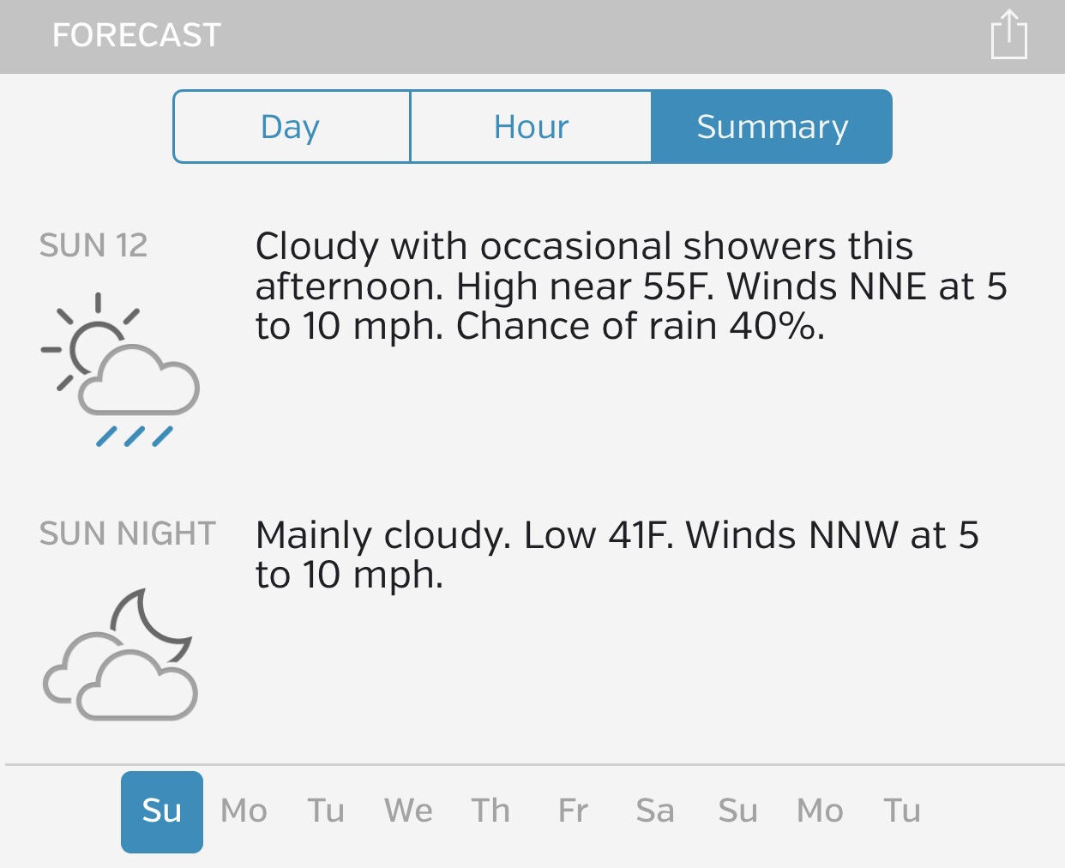The height and width of the screenshot is (868, 1065).
Task: Tap the share icon in the header
Action: pyautogui.click(x=1008, y=36)
